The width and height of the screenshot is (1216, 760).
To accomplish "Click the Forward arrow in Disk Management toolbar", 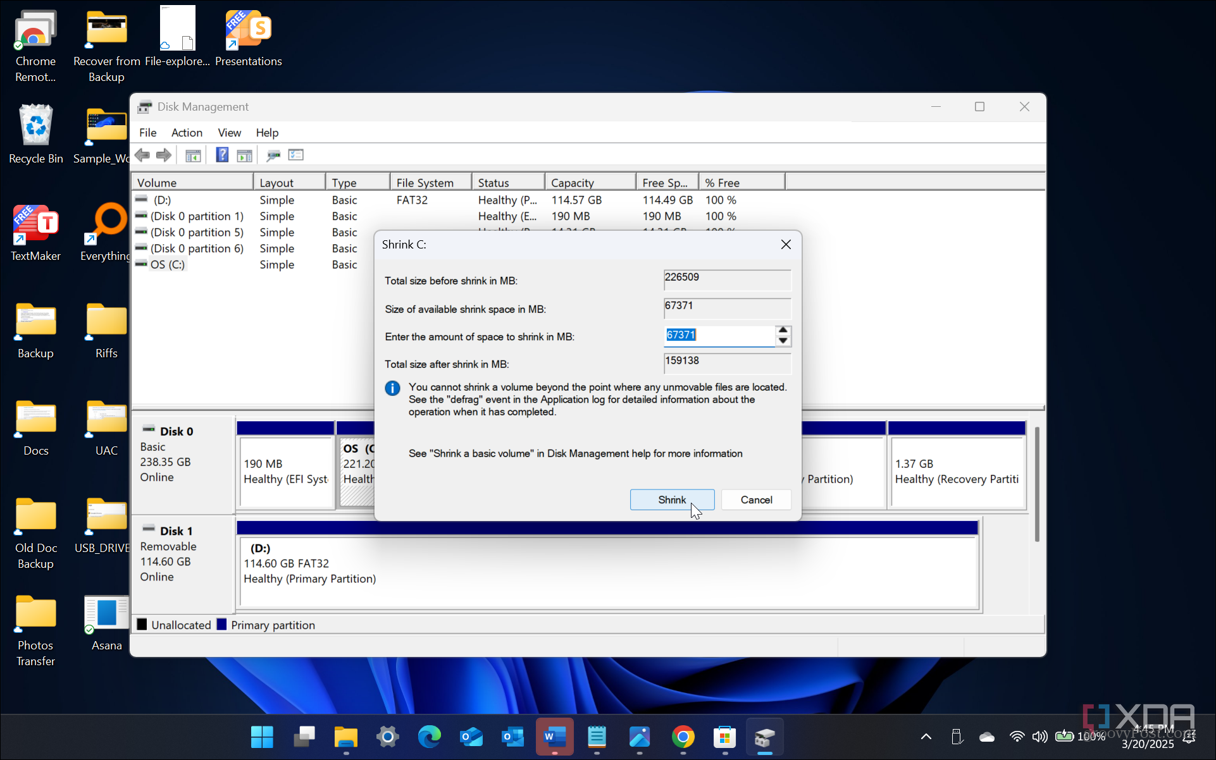I will pos(164,155).
